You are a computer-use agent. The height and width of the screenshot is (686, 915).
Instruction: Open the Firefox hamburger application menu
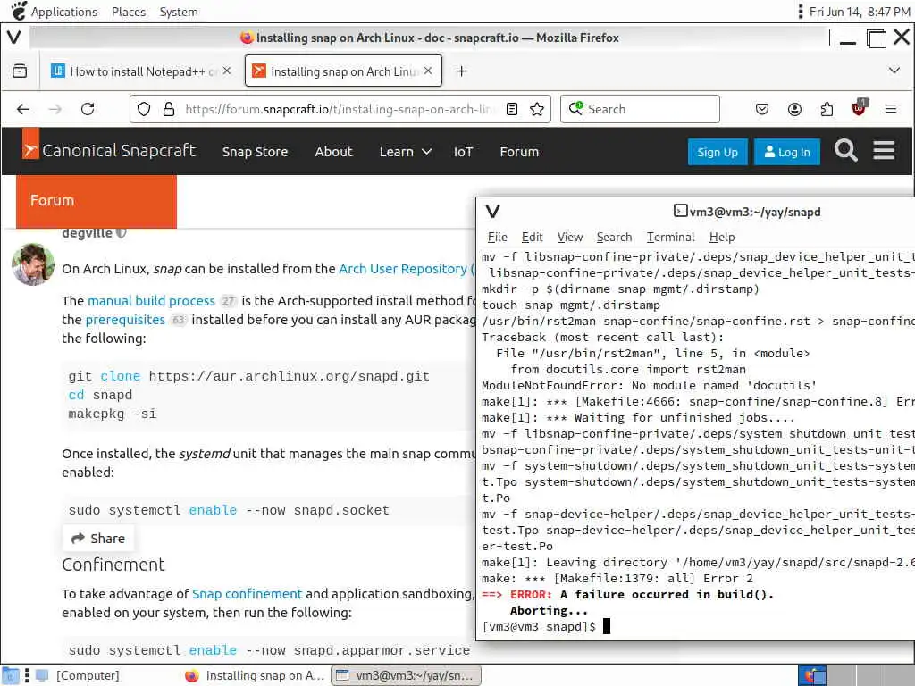(891, 109)
